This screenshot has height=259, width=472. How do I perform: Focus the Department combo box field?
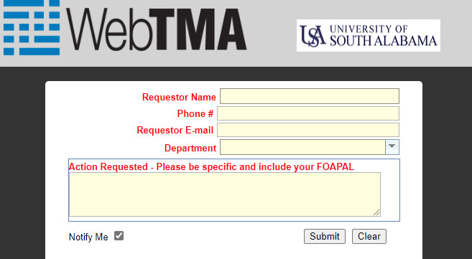[302, 147]
